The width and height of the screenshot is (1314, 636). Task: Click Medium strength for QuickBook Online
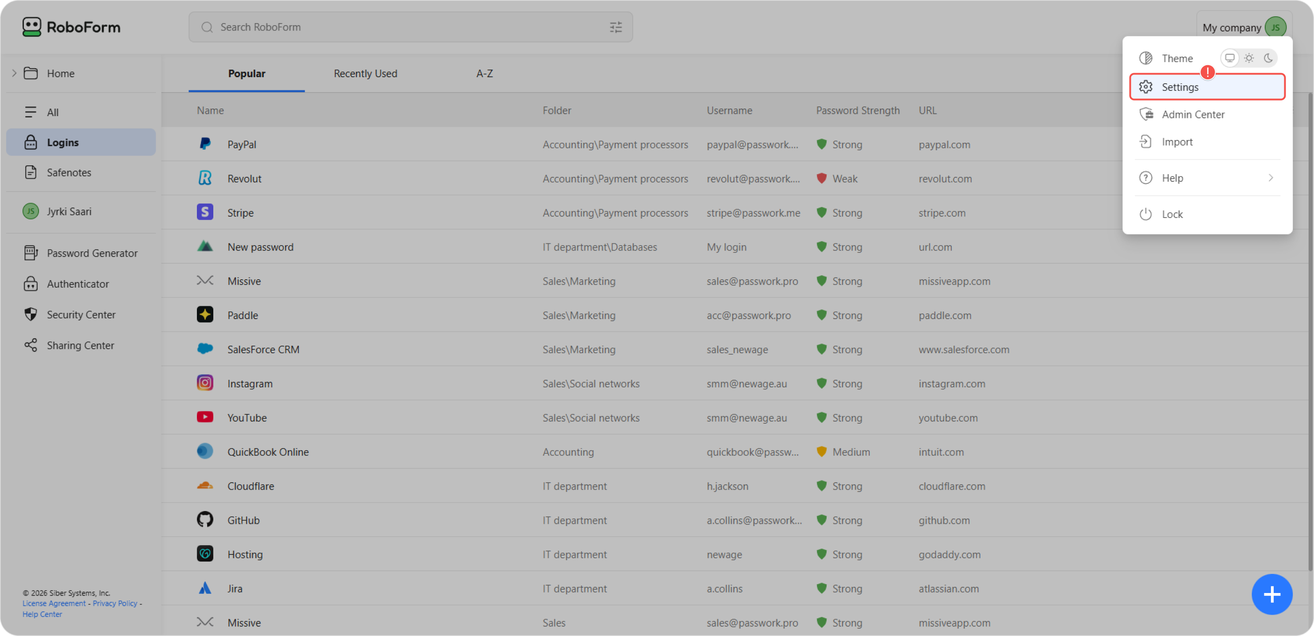point(843,452)
